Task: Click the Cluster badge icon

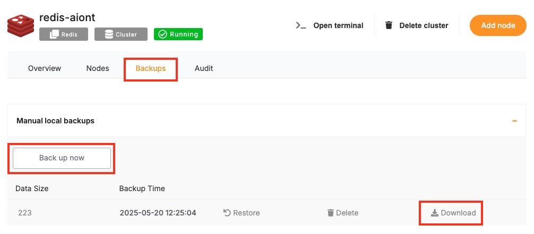Action: click(109, 34)
